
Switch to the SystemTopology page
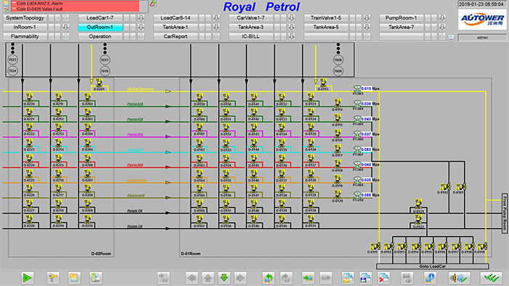pyautogui.click(x=25, y=18)
